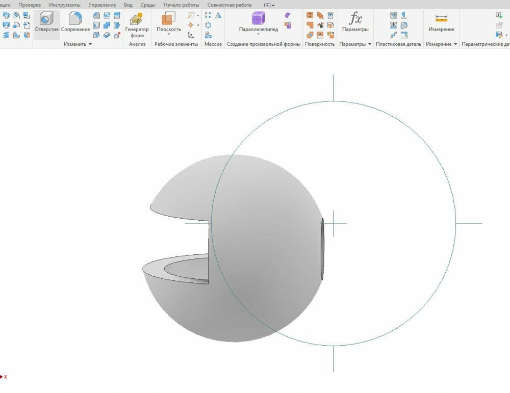
Task: Expand the Измерение panel dropdown arrow
Action: tap(455, 44)
